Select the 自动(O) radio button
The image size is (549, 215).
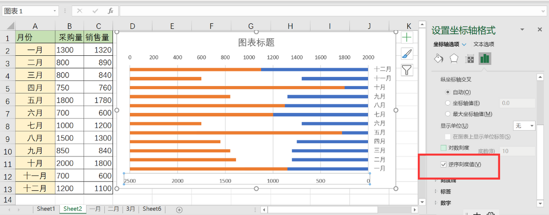pyautogui.click(x=448, y=92)
